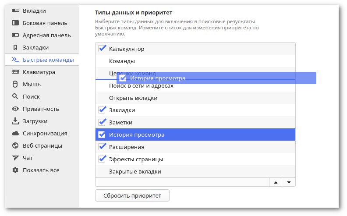This screenshot has height=216, width=347.
Task: Click the Мышь mouse icon
Action: (x=15, y=84)
